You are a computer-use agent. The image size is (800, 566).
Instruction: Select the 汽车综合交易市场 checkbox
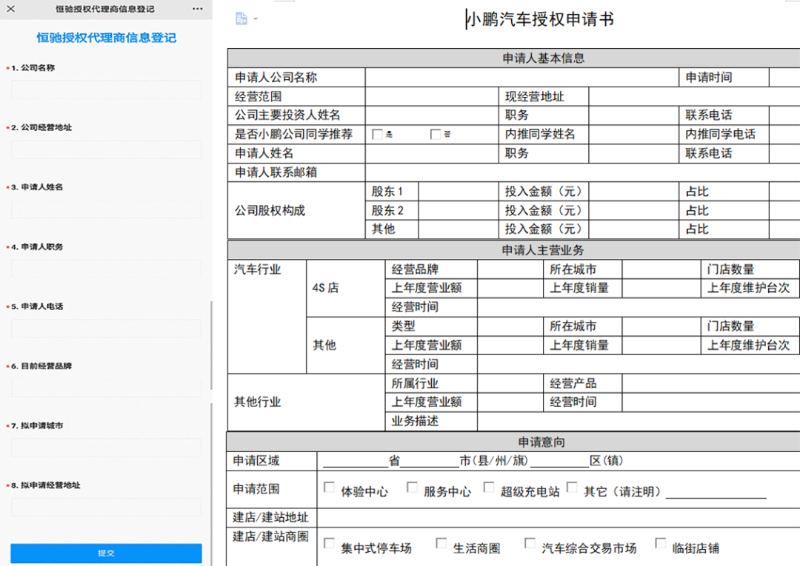530,542
